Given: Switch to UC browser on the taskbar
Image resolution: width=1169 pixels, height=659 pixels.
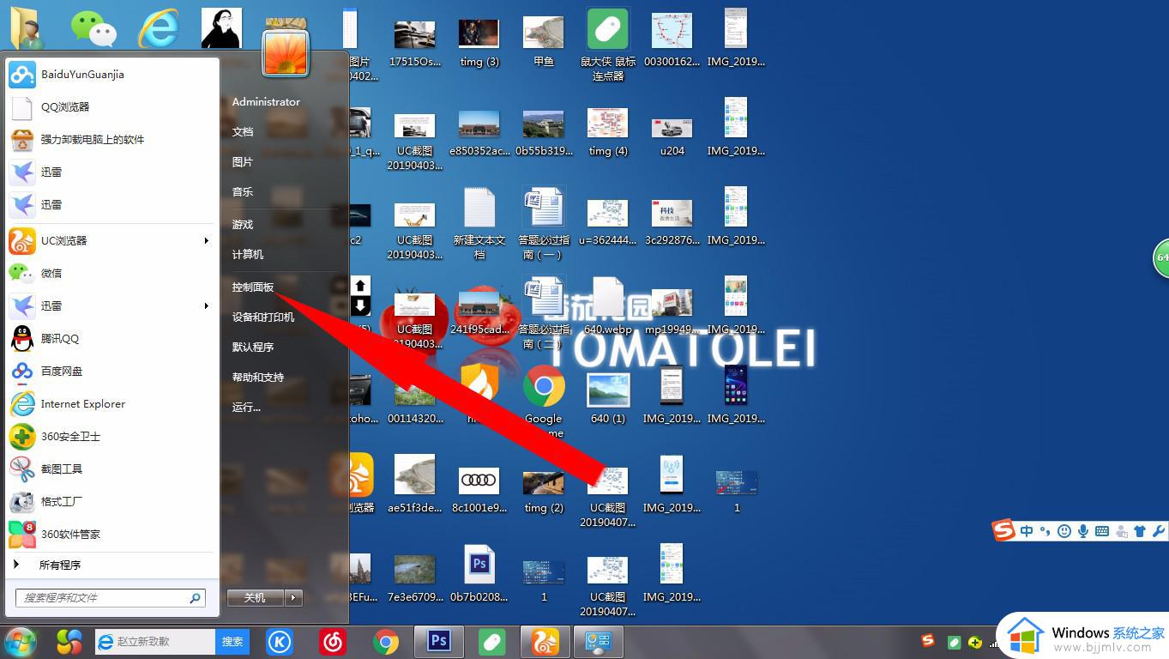Looking at the screenshot, I should click(x=545, y=641).
